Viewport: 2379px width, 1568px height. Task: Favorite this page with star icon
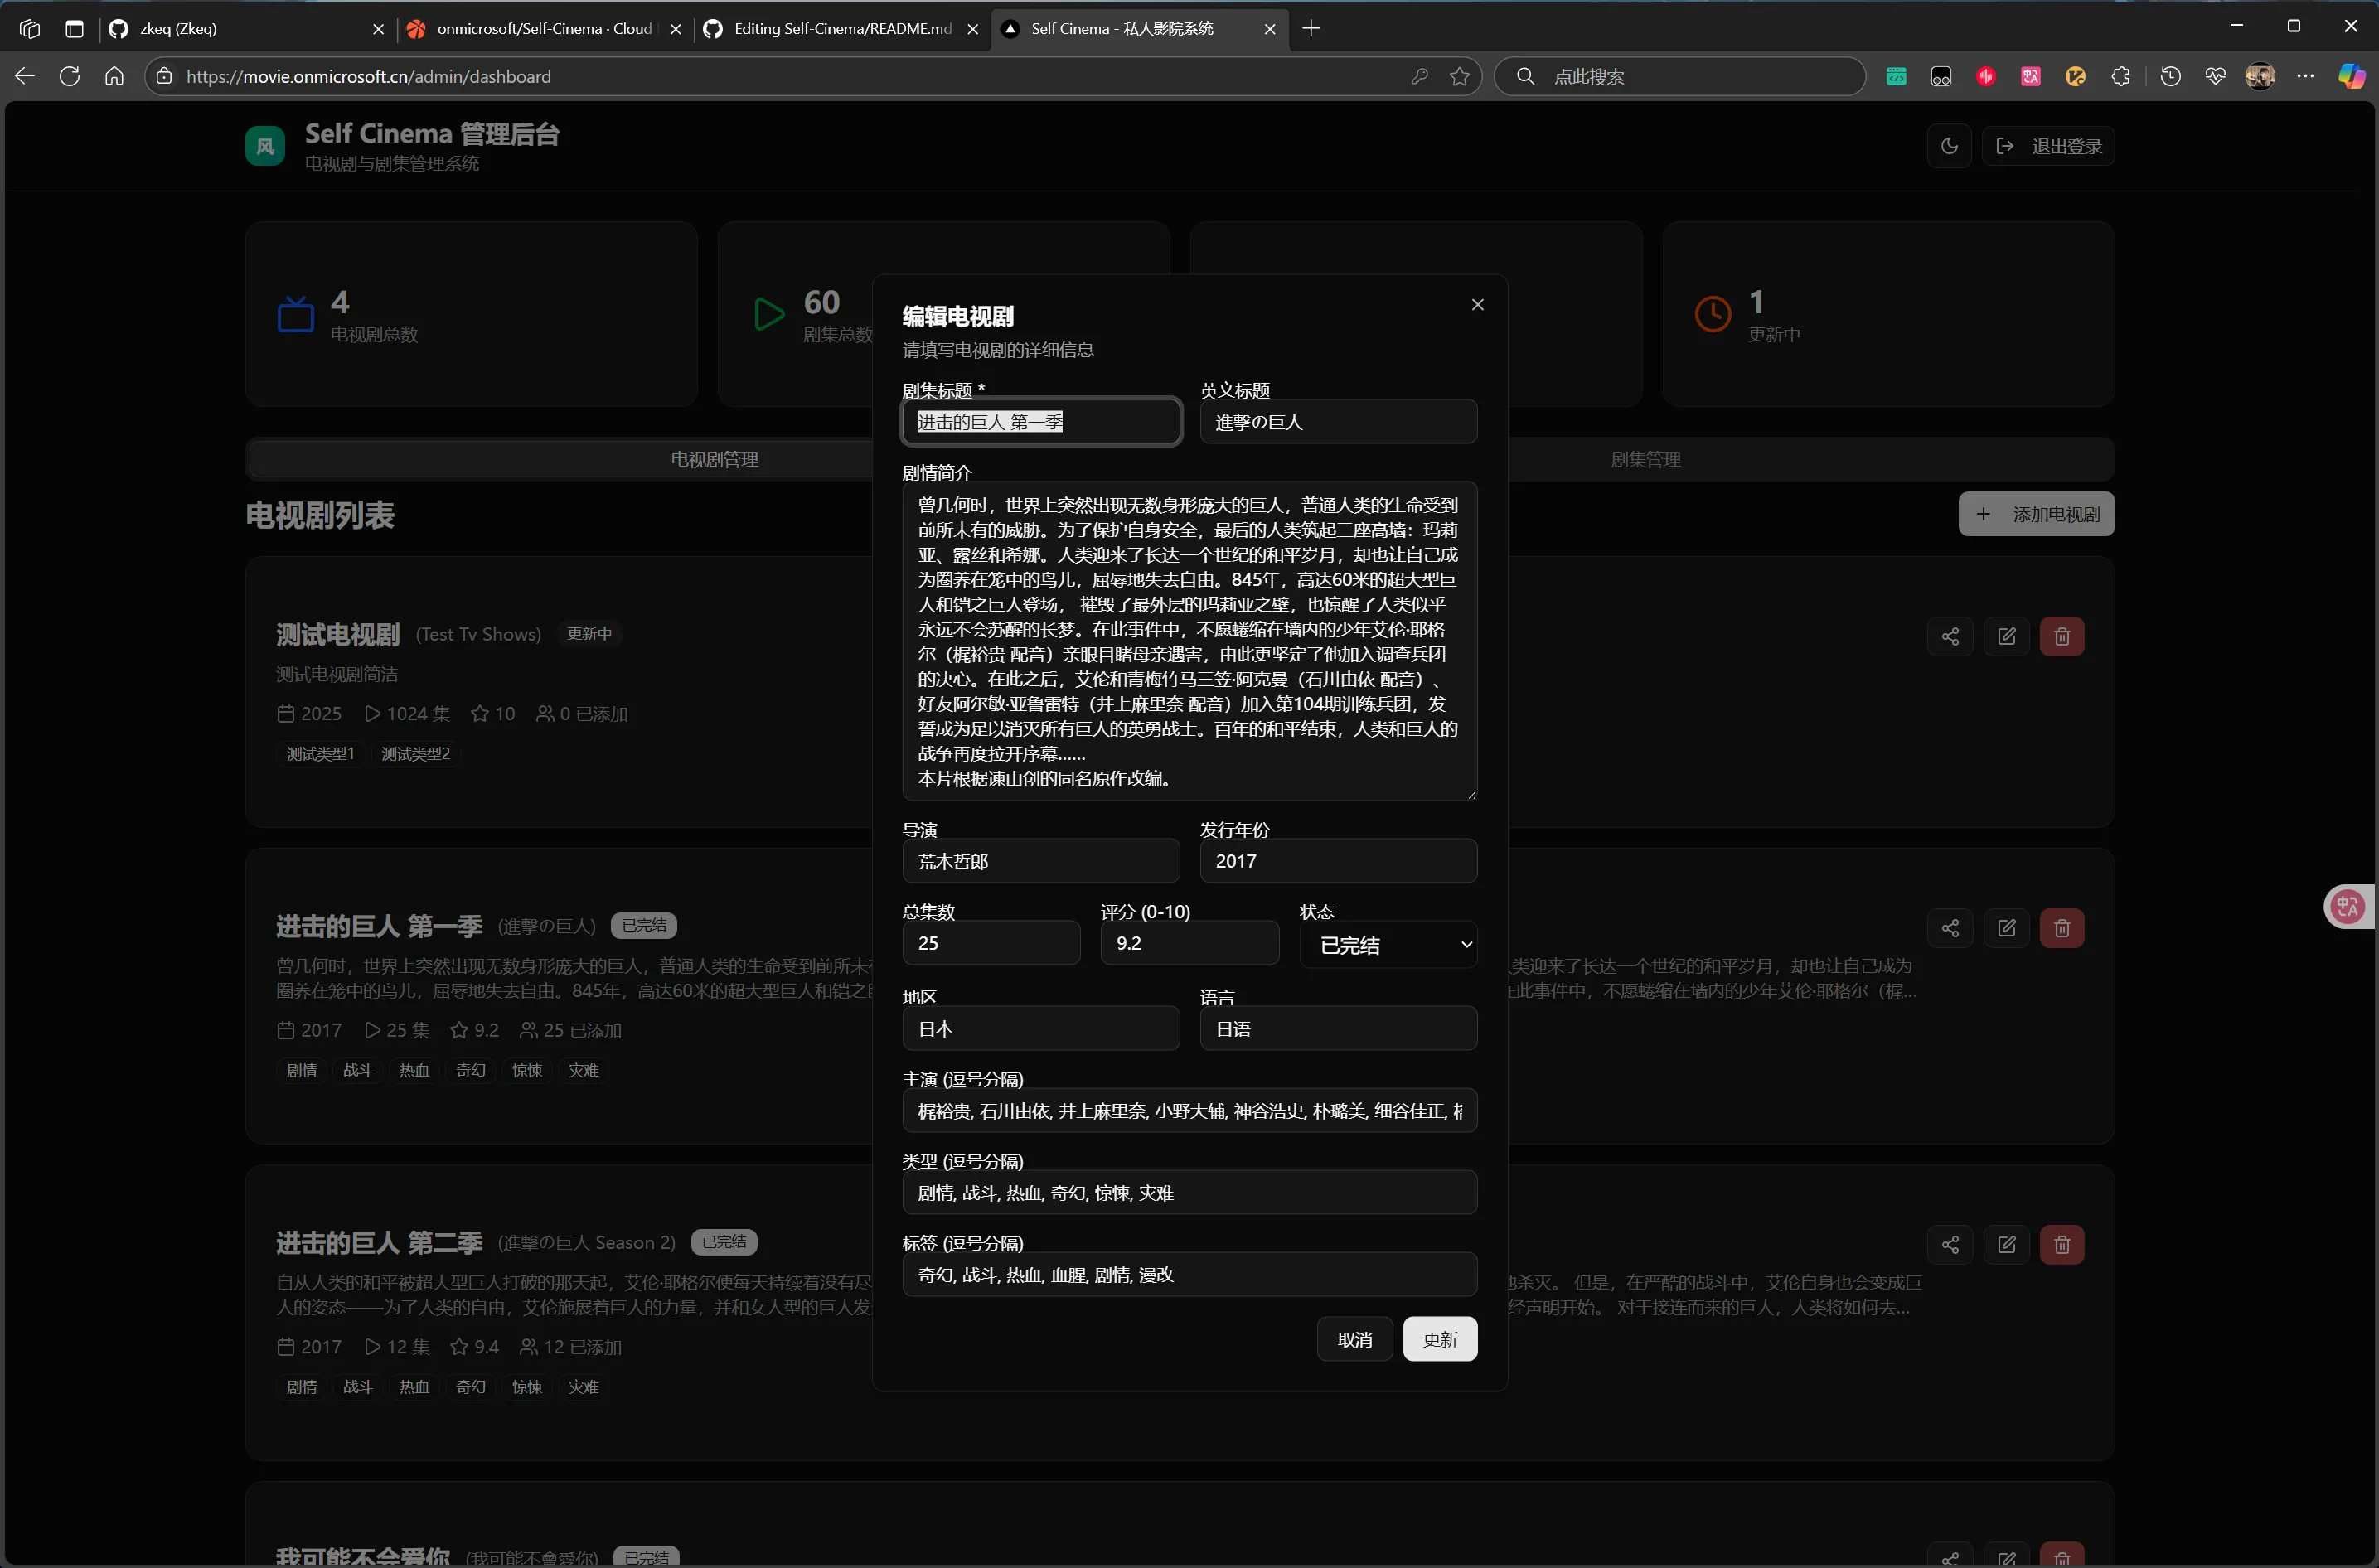coord(1459,77)
